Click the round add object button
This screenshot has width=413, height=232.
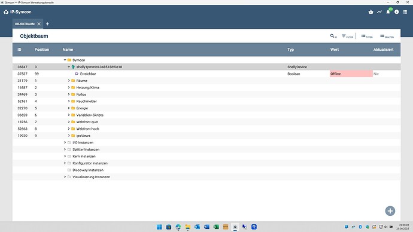390,210
